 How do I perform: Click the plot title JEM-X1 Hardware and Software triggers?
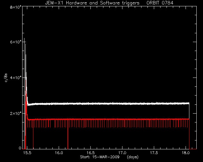(92, 3)
